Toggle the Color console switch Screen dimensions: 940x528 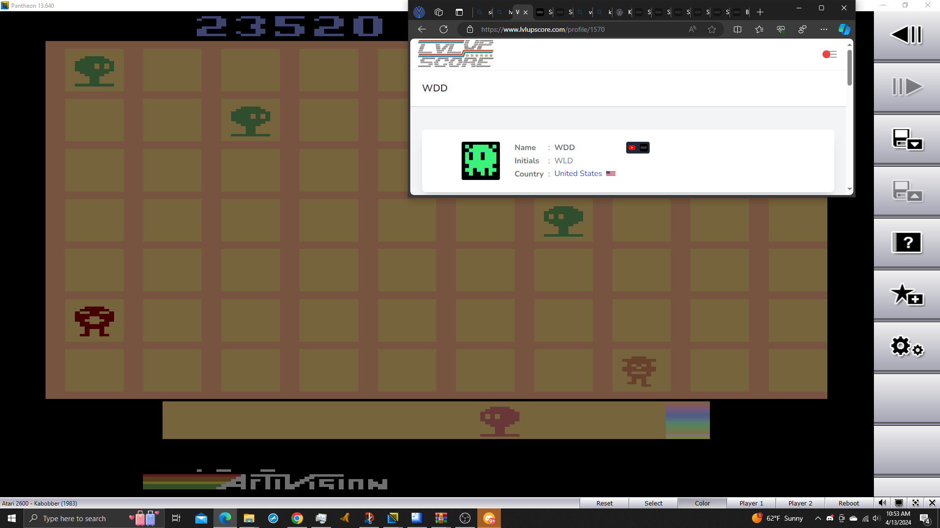click(702, 503)
